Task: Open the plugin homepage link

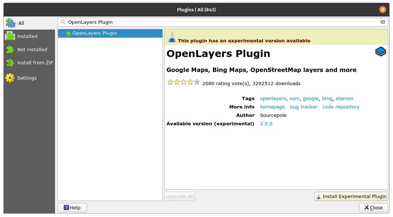Action: (x=272, y=107)
